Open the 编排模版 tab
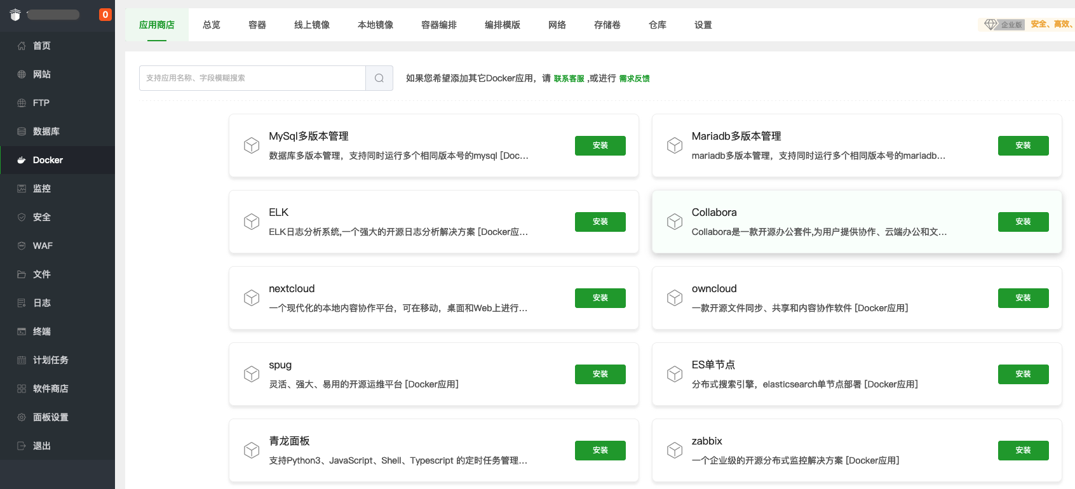1075x489 pixels. (503, 25)
